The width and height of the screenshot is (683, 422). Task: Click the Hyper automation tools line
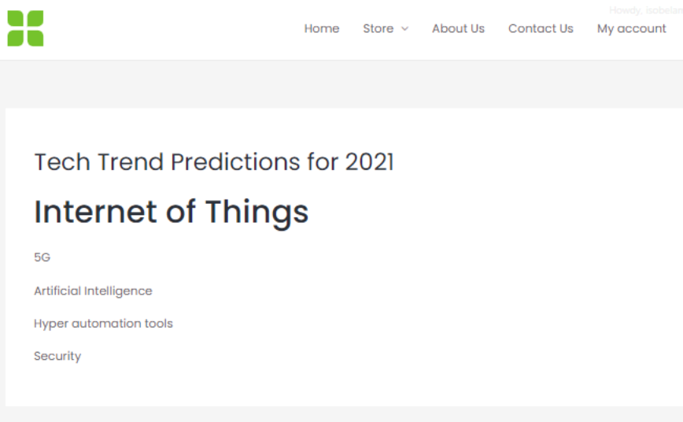point(103,324)
